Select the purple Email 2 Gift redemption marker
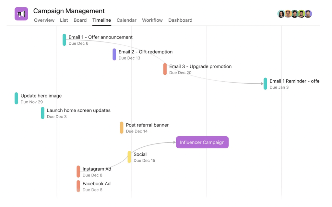Image resolution: width=332 pixels, height=207 pixels. [114, 54]
